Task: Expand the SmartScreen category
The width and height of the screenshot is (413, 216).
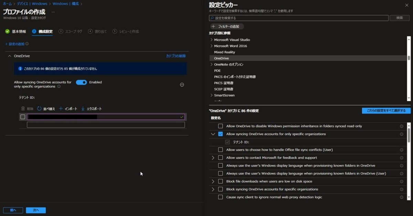Action: point(212,95)
